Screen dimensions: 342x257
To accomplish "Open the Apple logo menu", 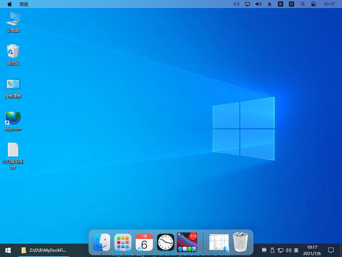I will tap(10, 4).
